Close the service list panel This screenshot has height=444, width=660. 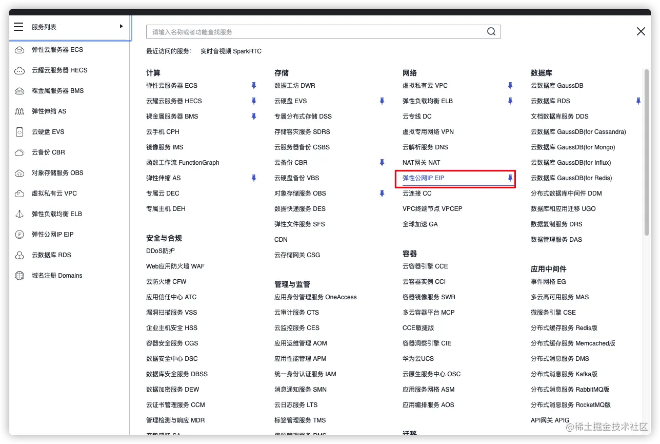[x=641, y=31]
